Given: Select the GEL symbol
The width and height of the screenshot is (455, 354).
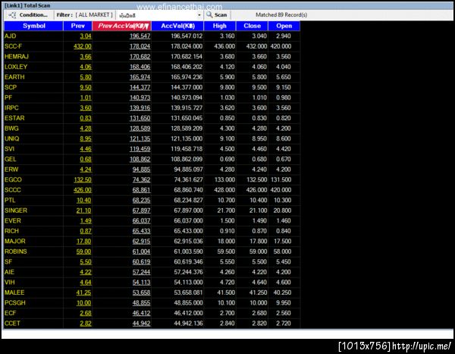Looking at the screenshot, I should (x=10, y=159).
